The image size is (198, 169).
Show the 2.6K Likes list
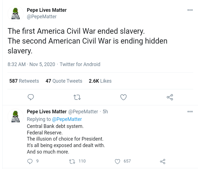[x=100, y=81]
